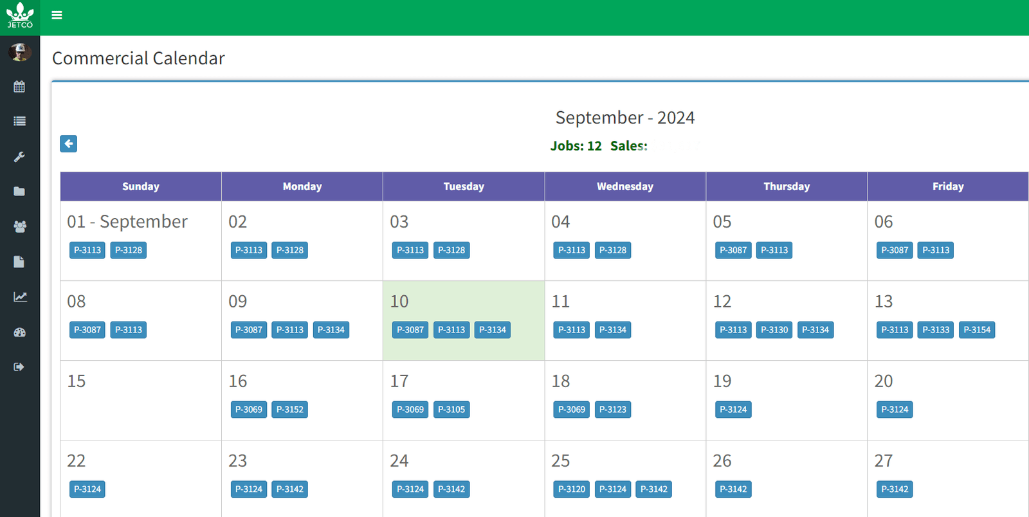Open job P-3134 on September 10
Screen dimensions: 1029x517
493,330
